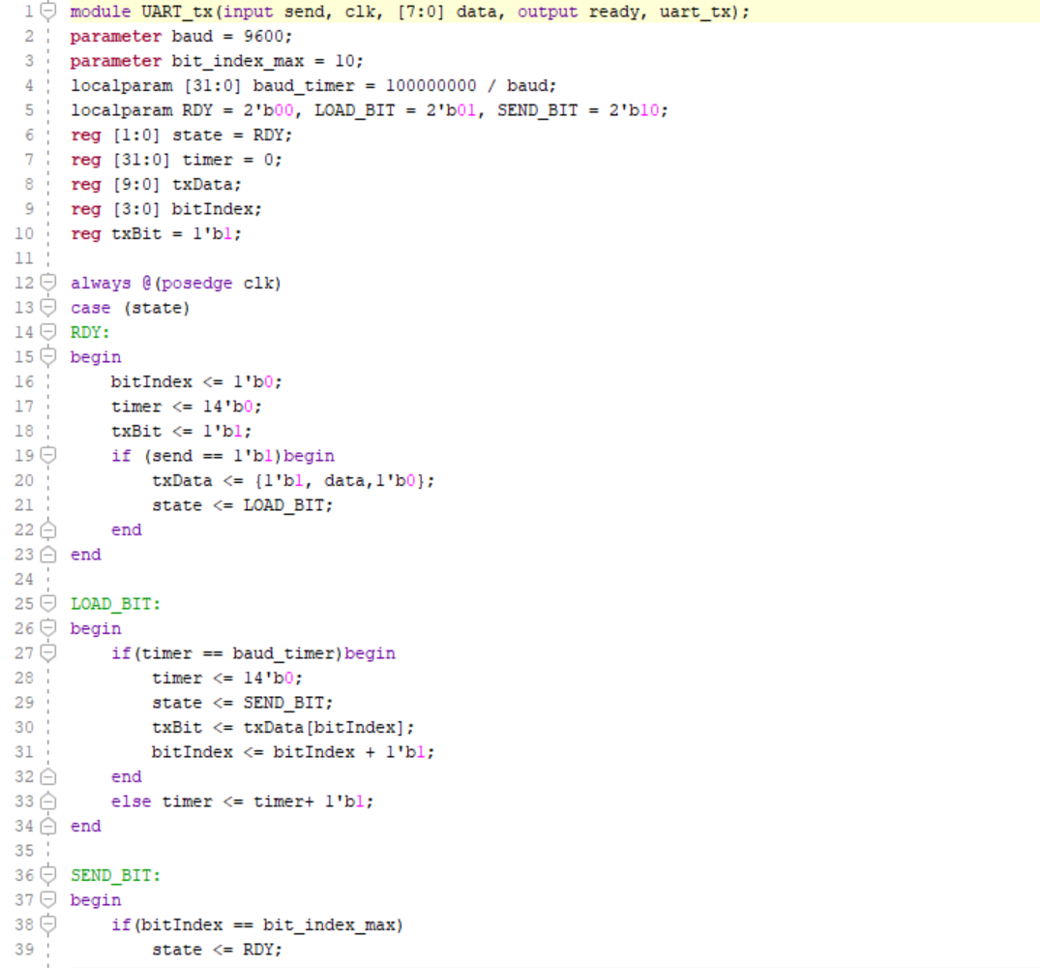Click 'reg [1:0] state = RDY;' declaration
1040x968 pixels.
pos(181,135)
